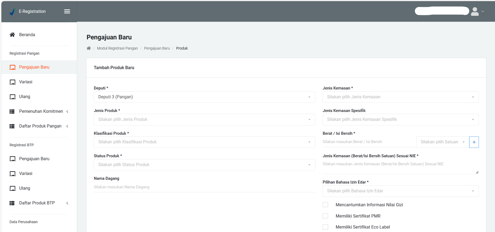Click Pengajuan Baru breadcrumb link
Screen dimensions: 495x232
(x=157, y=48)
